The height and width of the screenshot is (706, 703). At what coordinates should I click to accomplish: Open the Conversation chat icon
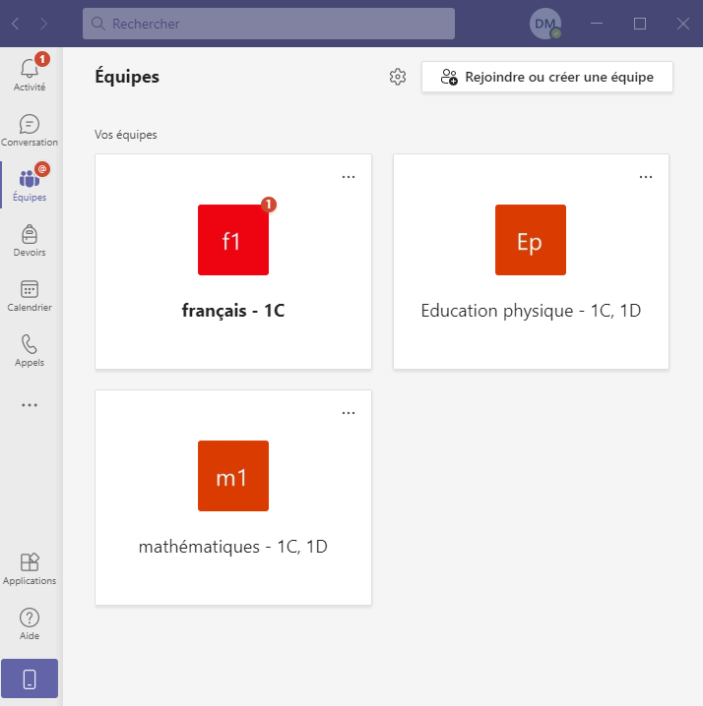(x=30, y=124)
